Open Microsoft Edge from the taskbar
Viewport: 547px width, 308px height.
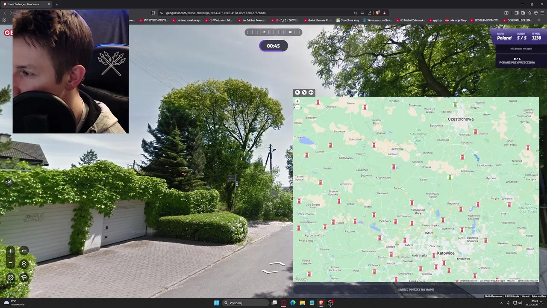(x=293, y=303)
